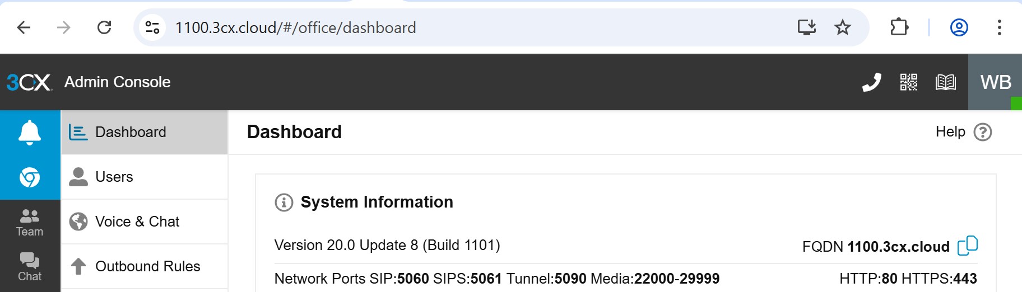Screen dimensions: 1022x292
Task: Bookmark this page with the star
Action: [842, 27]
